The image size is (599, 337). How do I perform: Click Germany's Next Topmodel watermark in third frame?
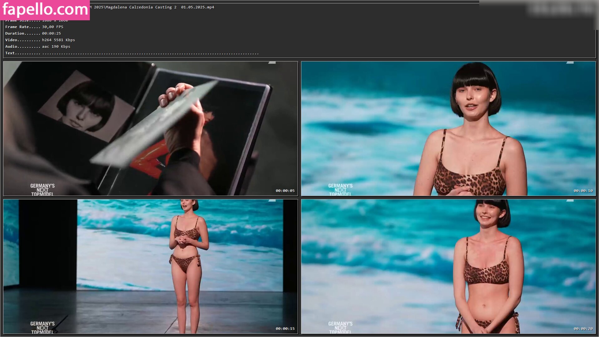[42, 328]
